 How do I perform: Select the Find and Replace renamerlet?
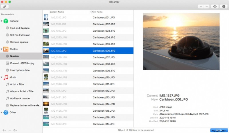20,28
